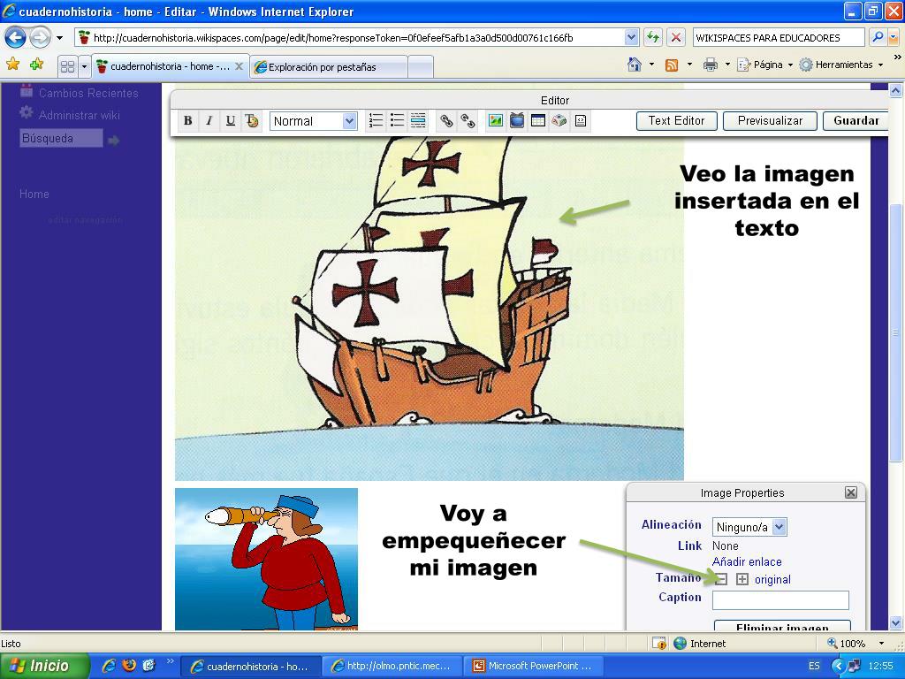Insert a bulleted list
Screen dimensions: 905x679
pos(397,120)
